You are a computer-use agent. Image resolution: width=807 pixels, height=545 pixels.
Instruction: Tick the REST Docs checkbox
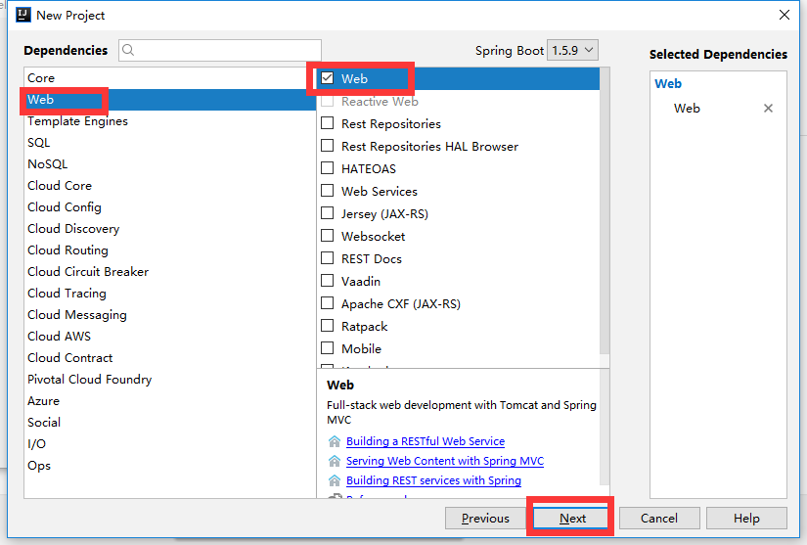pyautogui.click(x=328, y=258)
